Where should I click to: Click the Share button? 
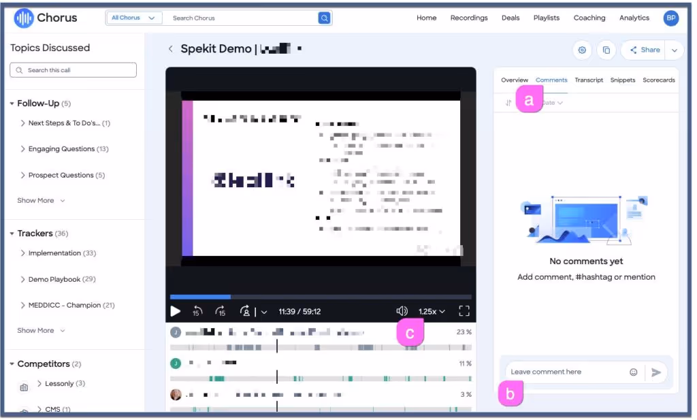click(644, 50)
